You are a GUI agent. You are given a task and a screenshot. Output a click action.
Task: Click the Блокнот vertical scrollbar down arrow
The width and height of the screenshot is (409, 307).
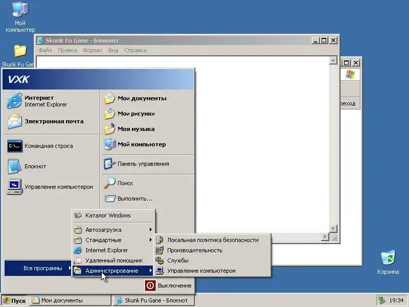(333, 229)
